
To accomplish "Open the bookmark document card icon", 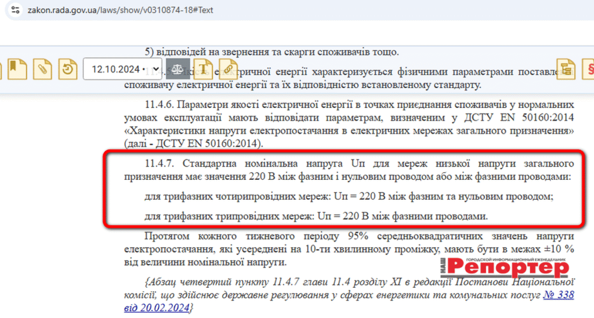I will coord(17,69).
